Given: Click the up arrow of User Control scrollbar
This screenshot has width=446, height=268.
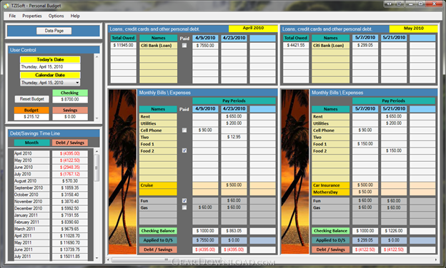Looking at the screenshot, I should 96,57.
